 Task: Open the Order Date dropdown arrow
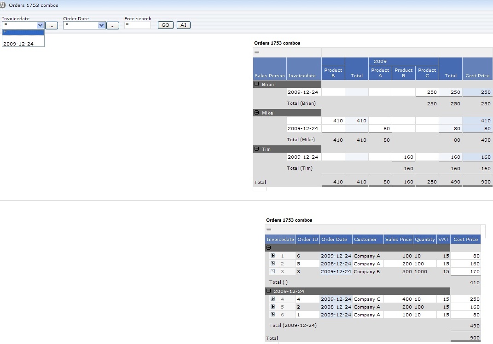[102, 26]
